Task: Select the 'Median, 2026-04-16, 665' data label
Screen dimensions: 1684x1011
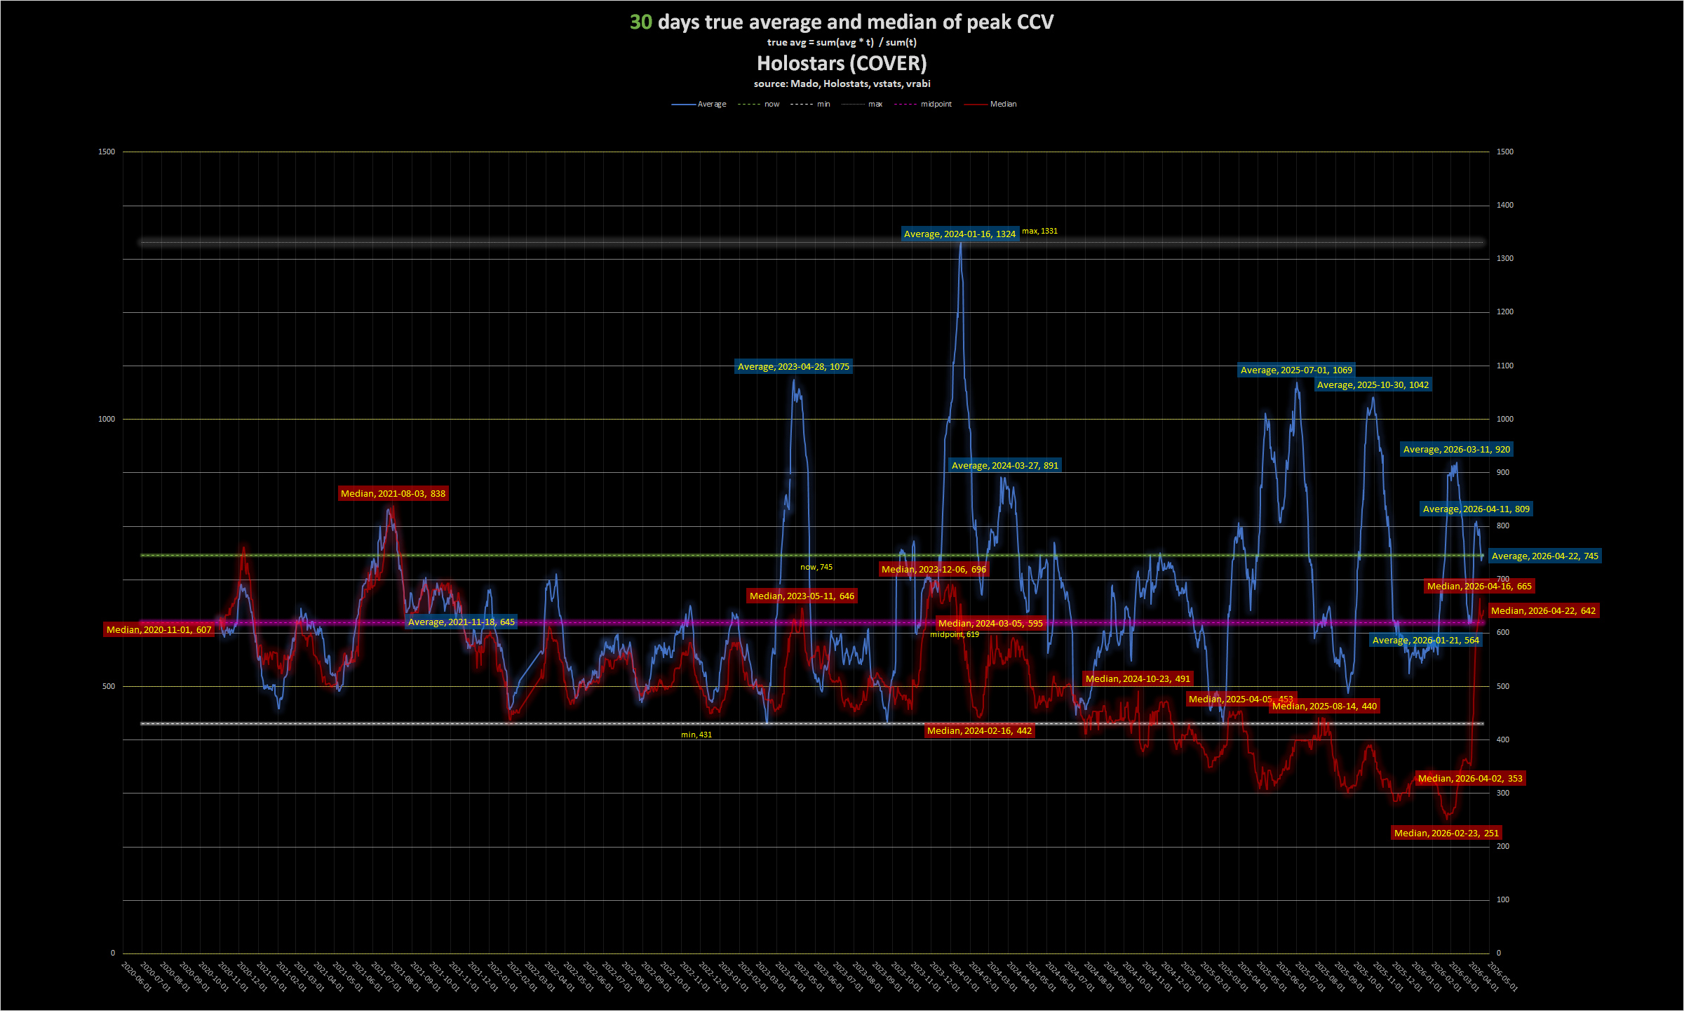Action: click(x=1479, y=587)
